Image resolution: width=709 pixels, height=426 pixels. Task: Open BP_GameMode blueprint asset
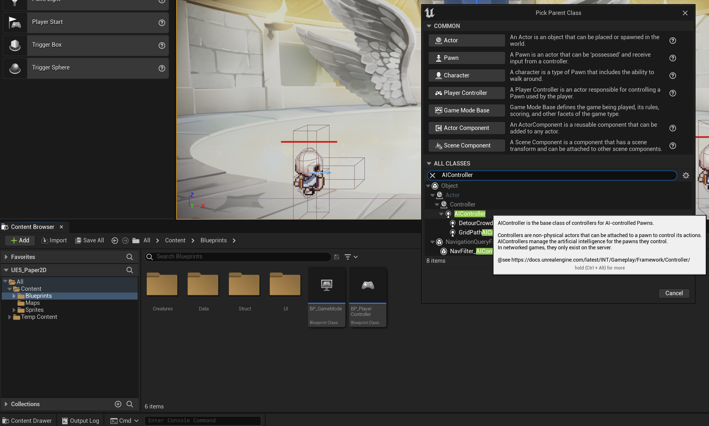(x=327, y=297)
